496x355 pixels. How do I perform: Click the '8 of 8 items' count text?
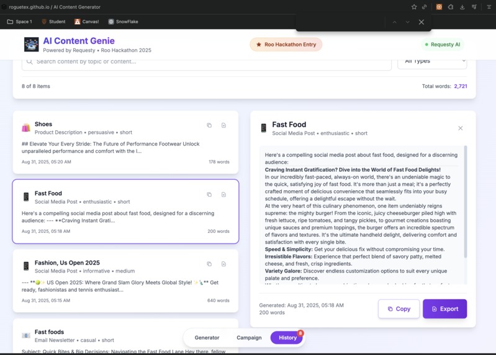point(36,86)
